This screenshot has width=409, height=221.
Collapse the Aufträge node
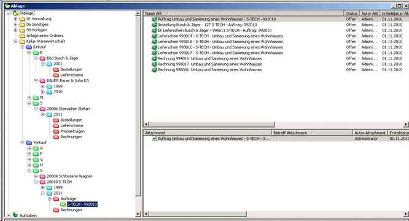(49, 199)
